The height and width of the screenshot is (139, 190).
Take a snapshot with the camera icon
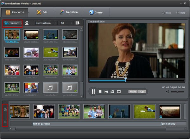112,92
